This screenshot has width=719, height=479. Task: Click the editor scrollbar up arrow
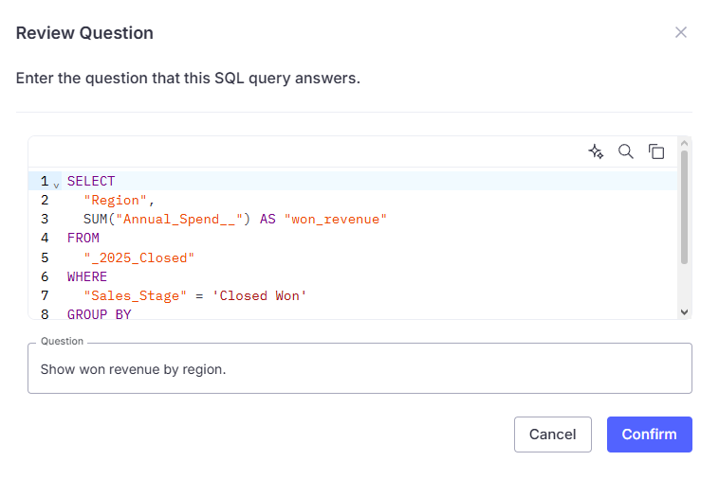(x=684, y=143)
